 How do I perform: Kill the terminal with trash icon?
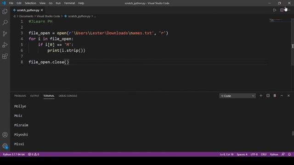point(275,96)
